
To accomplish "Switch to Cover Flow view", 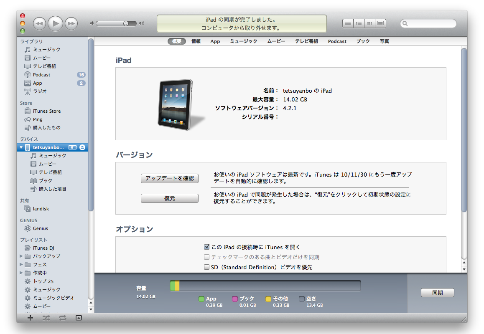I will coord(381,23).
